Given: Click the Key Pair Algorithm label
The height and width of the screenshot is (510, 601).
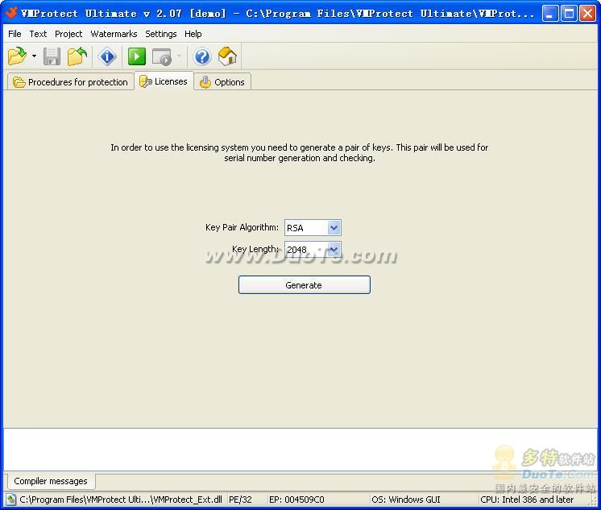Looking at the screenshot, I should click(242, 227).
